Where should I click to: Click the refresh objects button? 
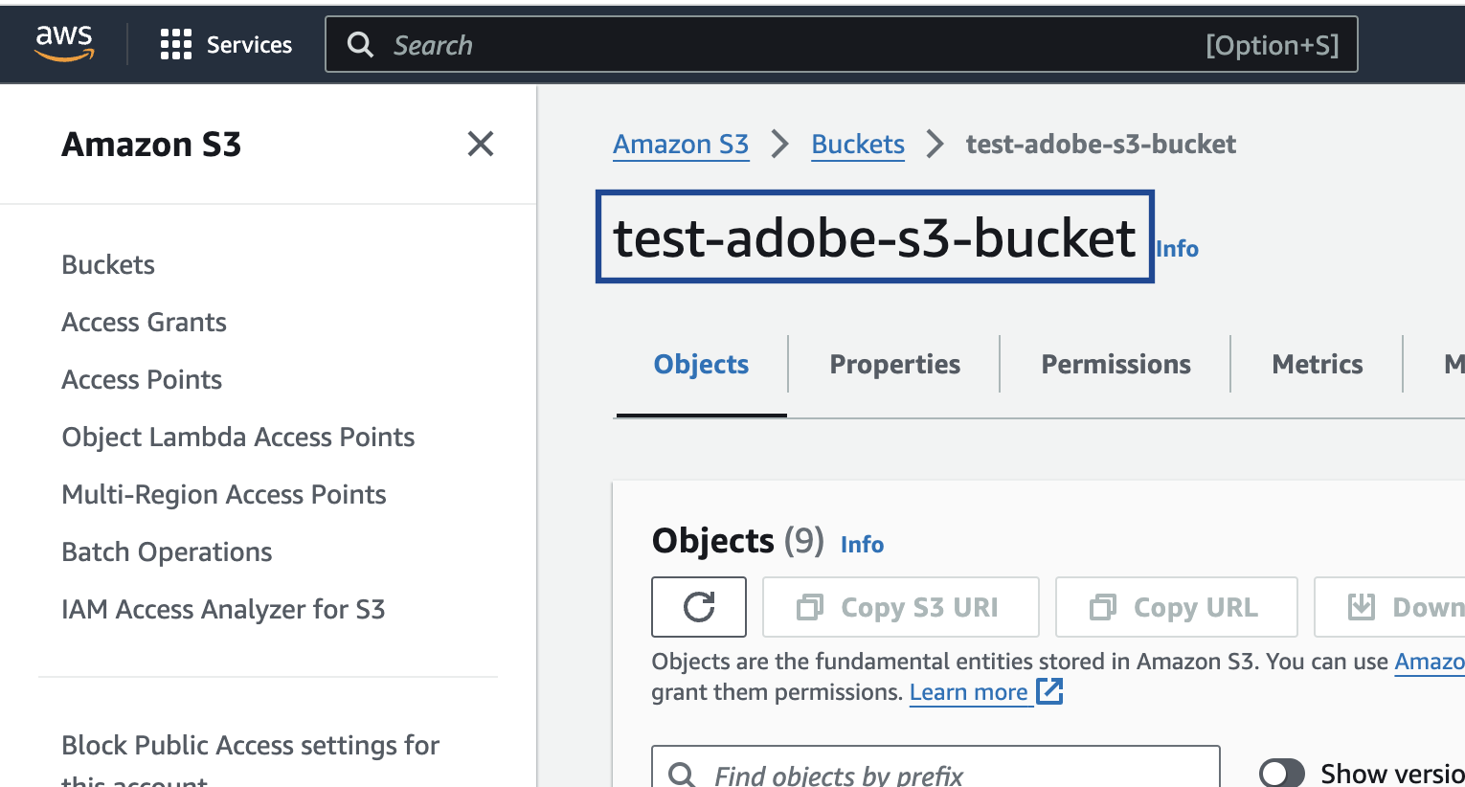(x=698, y=607)
